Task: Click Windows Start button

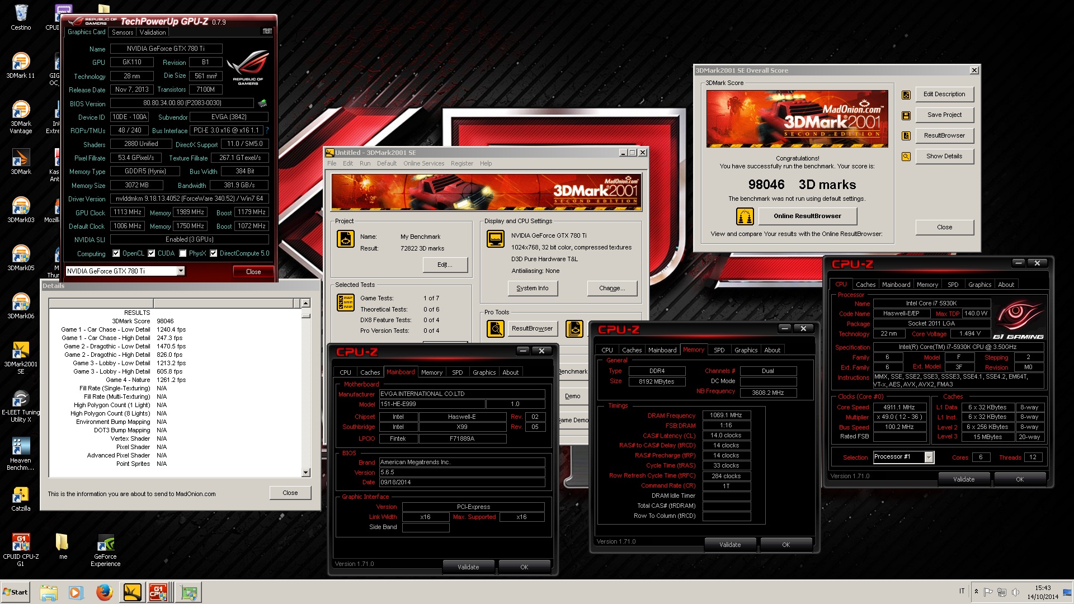Action: (x=16, y=592)
